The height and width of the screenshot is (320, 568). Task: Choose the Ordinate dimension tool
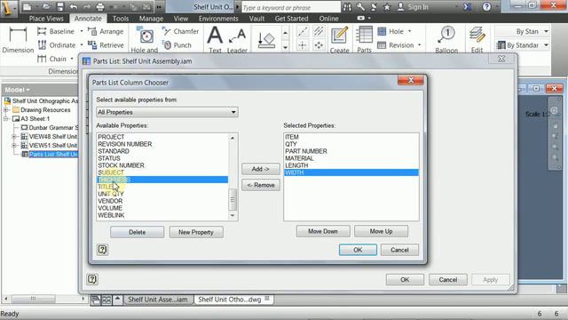point(57,45)
